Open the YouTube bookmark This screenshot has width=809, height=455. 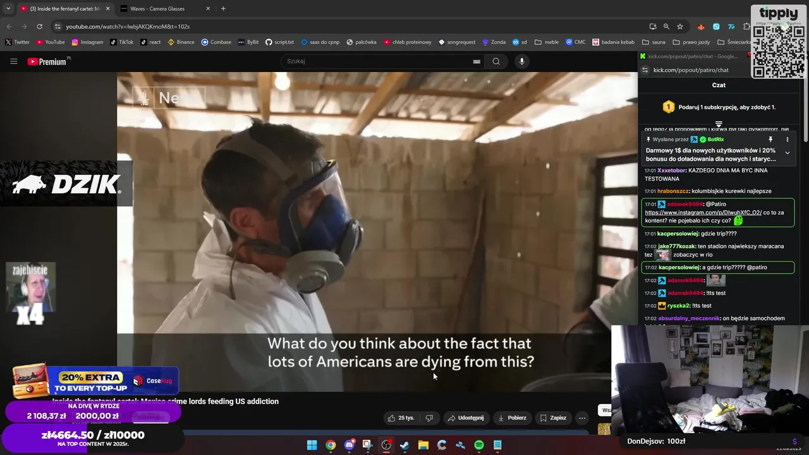pos(51,42)
